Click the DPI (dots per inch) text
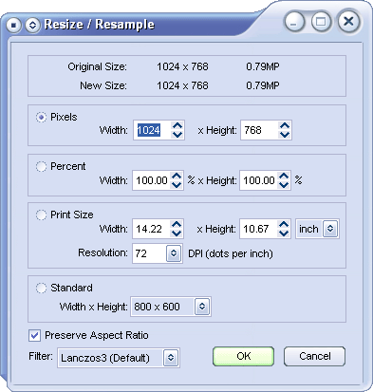This screenshot has width=373, height=392. (231, 253)
